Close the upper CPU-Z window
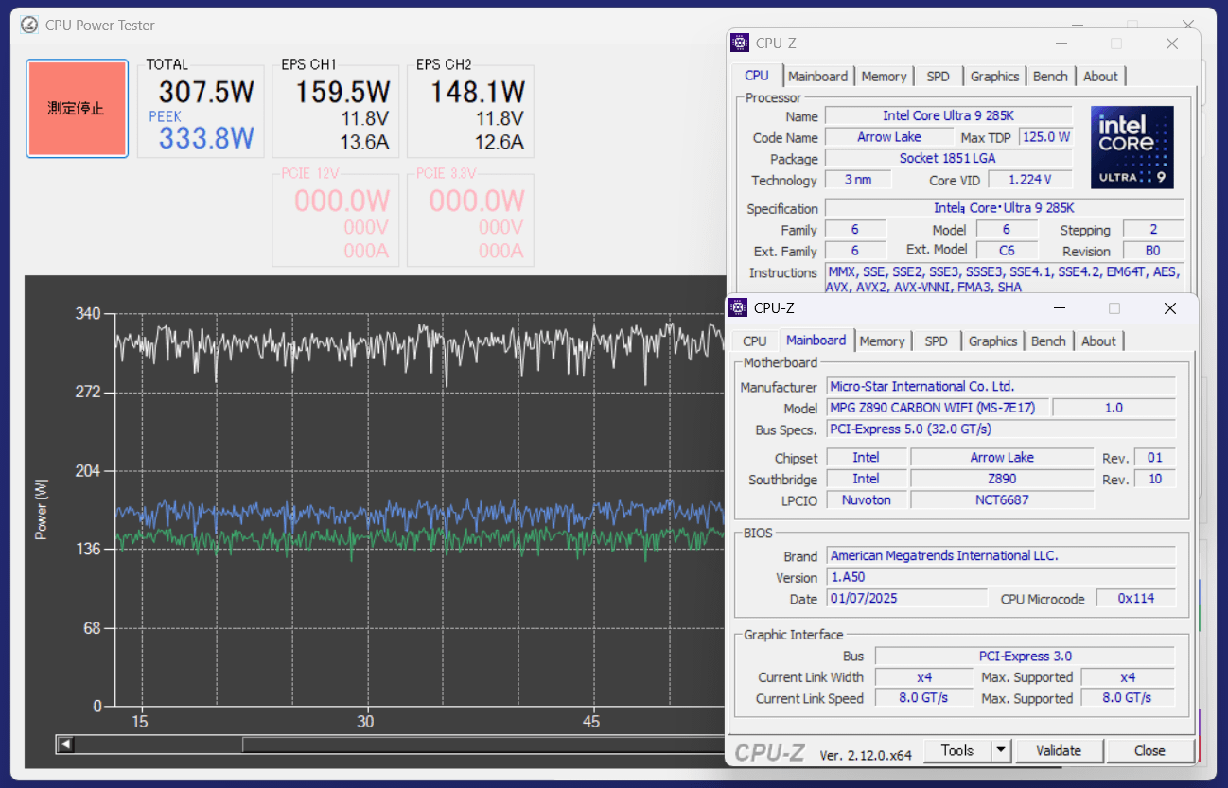 1172,44
